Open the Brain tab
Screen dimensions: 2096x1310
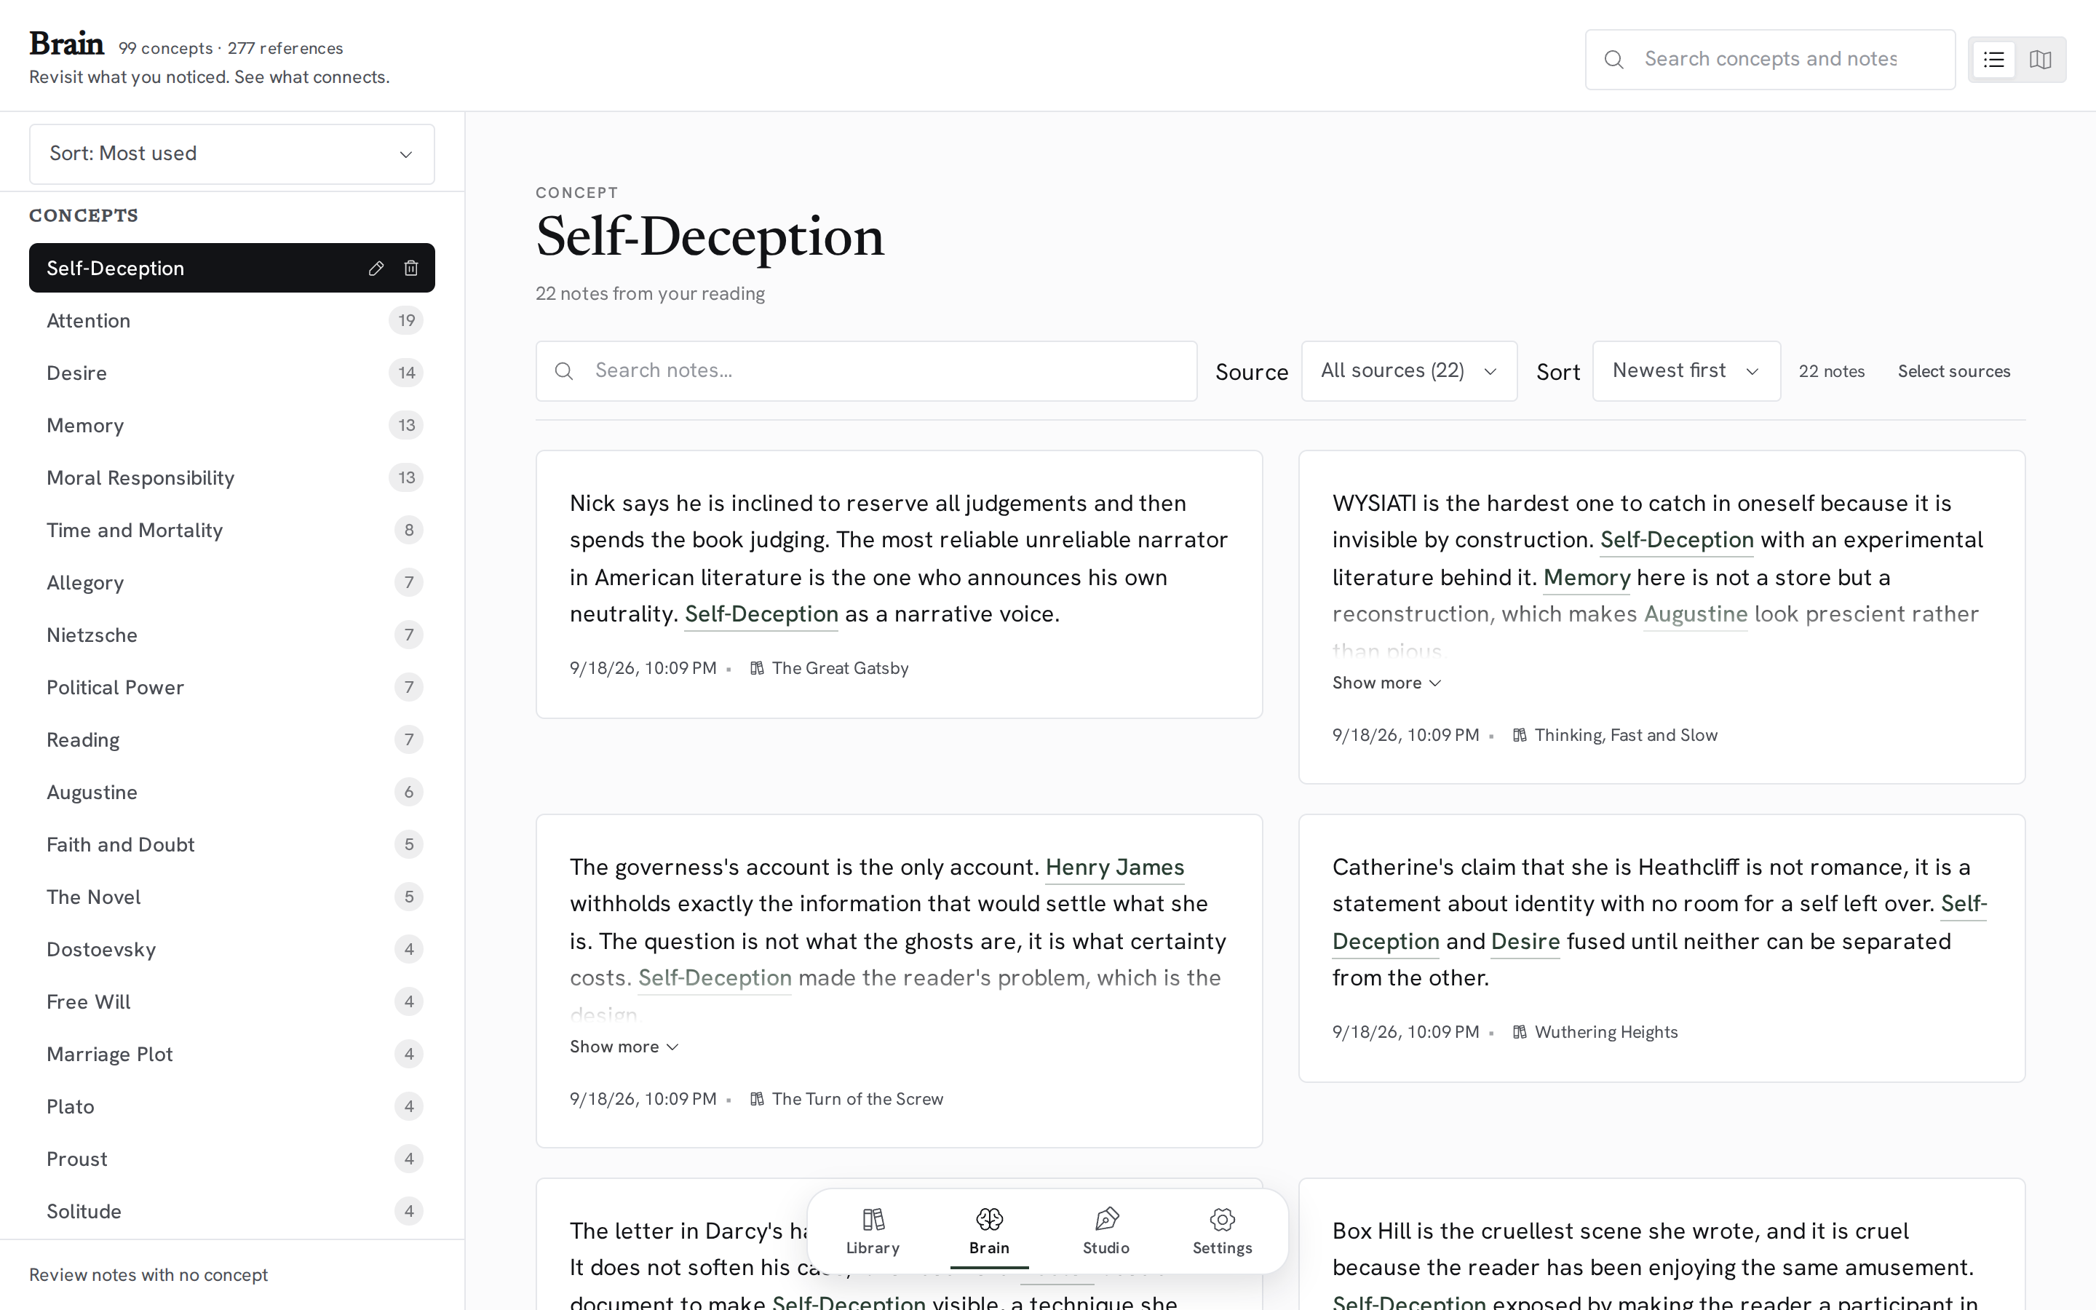989,1231
